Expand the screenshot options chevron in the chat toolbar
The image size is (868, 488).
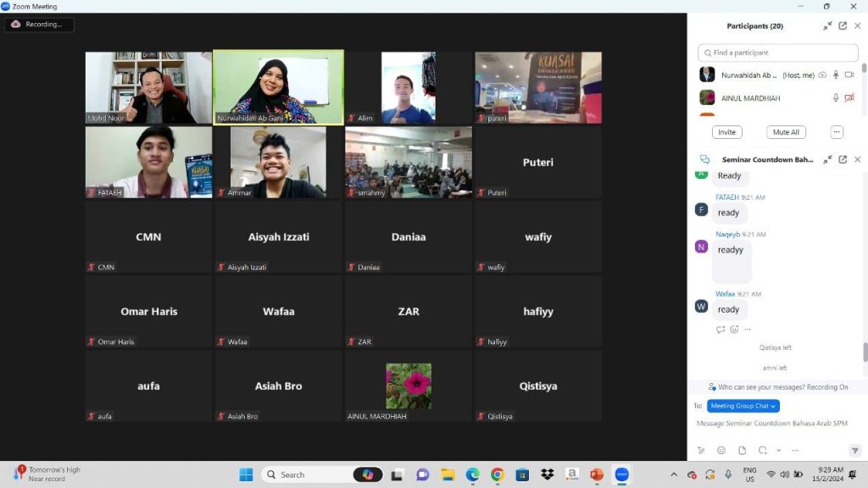pyautogui.click(x=778, y=449)
